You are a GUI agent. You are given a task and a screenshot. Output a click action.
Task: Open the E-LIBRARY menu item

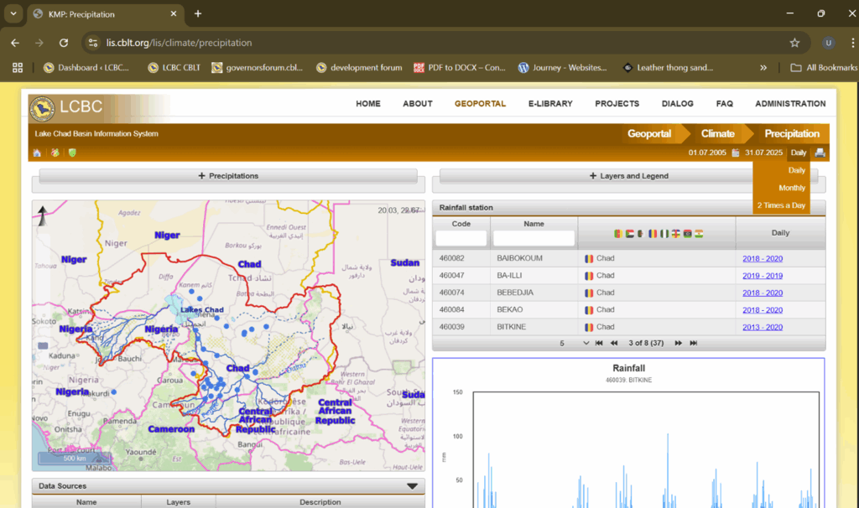[549, 104]
